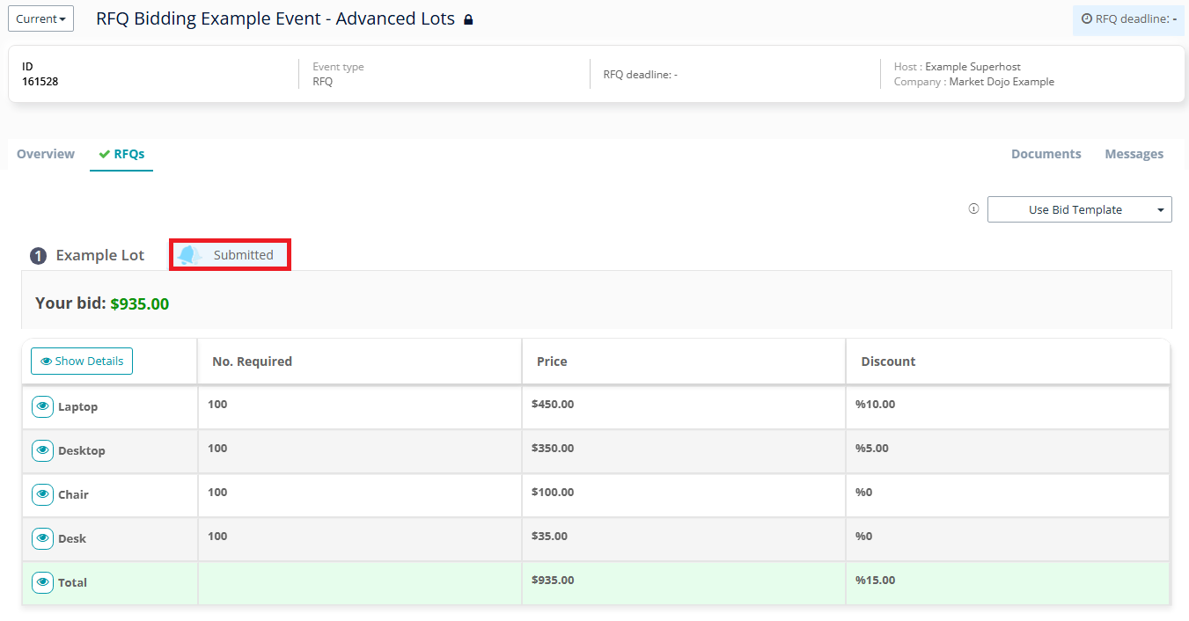The image size is (1189, 621).
Task: Click the Show Details button
Action: pyautogui.click(x=82, y=361)
